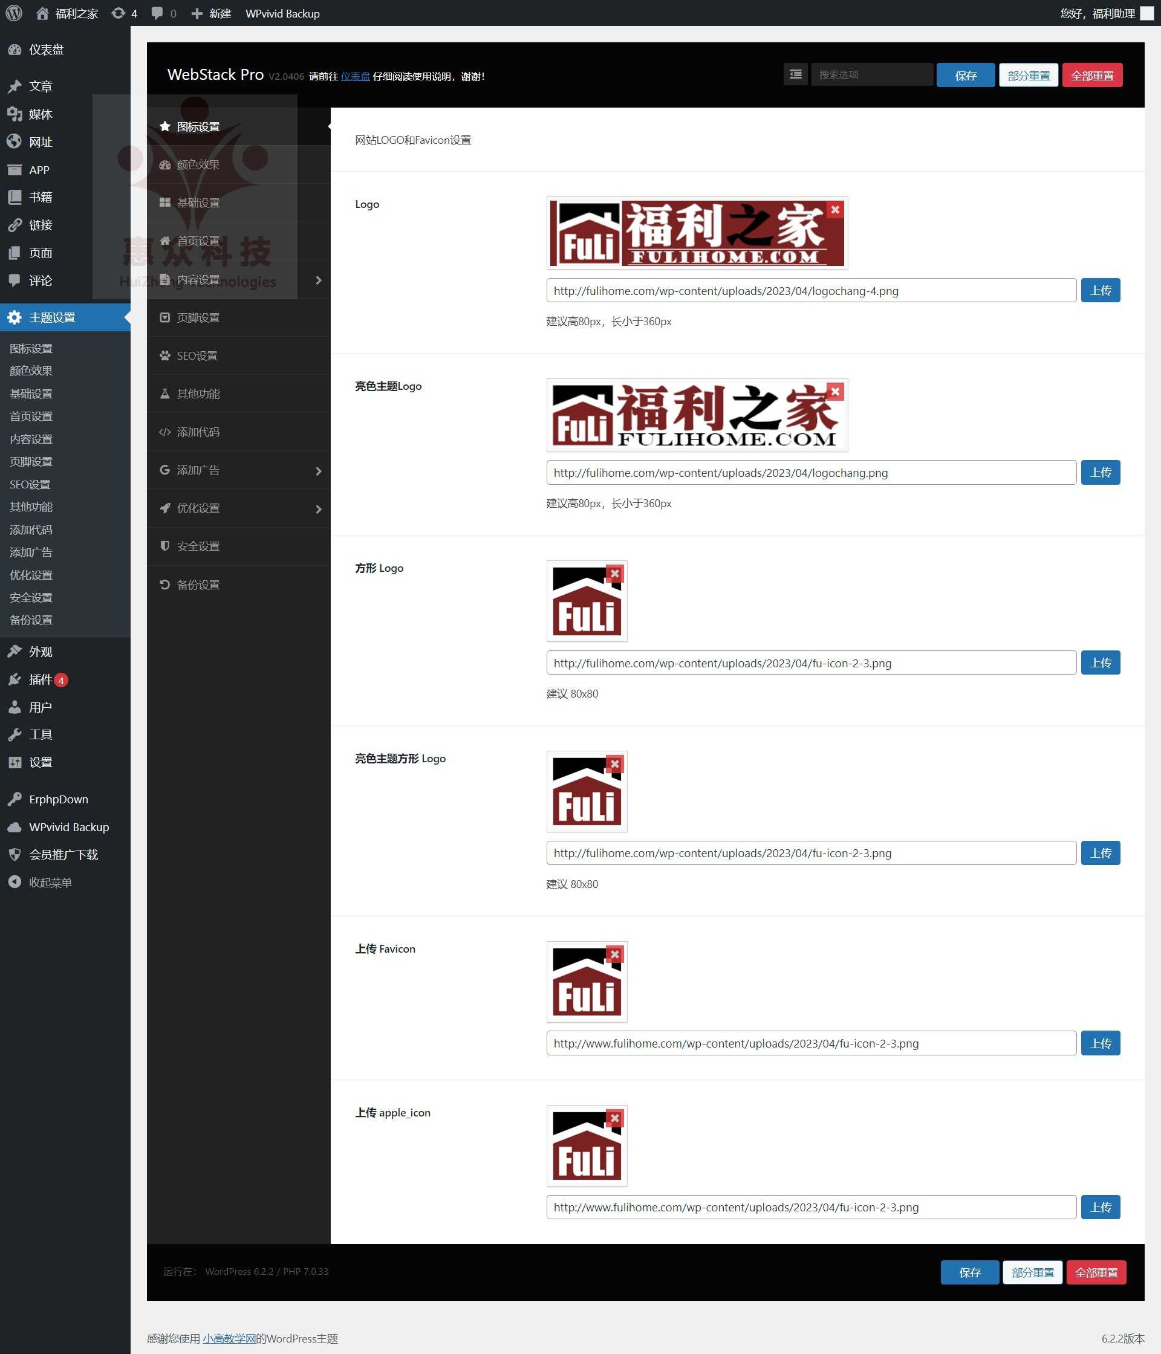Viewport: 1161px width, 1354px height.
Task: Click the 搜索选项 search field
Action: [x=872, y=74]
